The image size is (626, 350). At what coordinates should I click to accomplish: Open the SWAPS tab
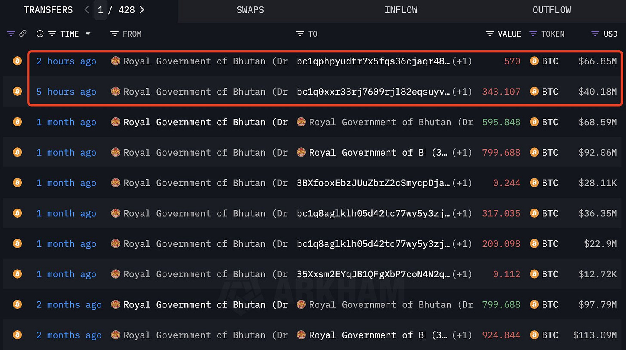point(250,10)
